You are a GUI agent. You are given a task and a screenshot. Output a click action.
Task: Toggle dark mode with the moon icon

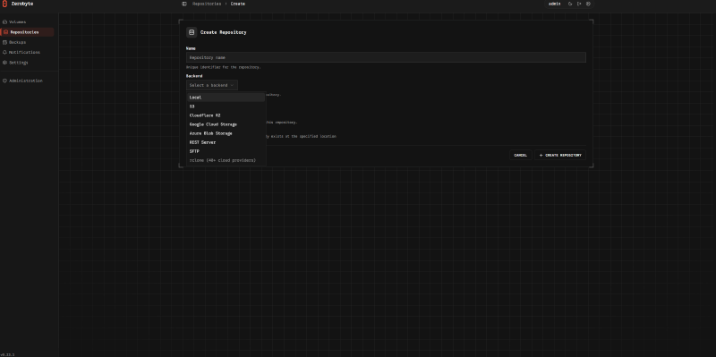[570, 4]
